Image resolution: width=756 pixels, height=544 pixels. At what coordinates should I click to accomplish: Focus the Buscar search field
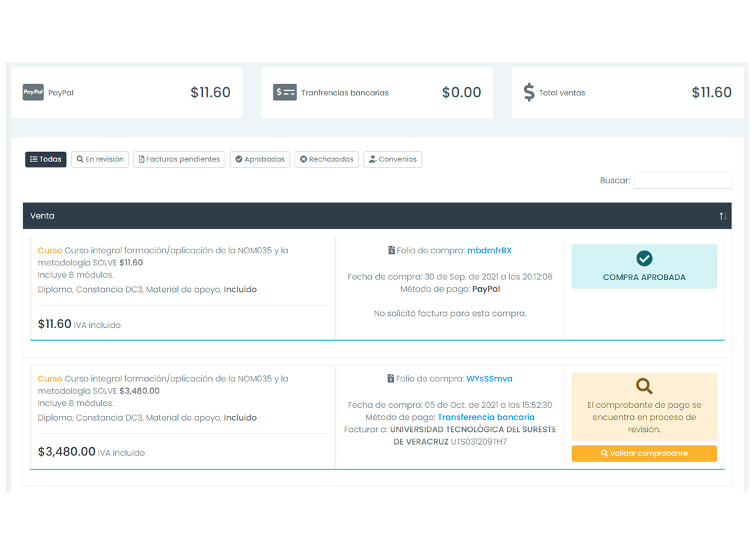pyautogui.click(x=682, y=181)
